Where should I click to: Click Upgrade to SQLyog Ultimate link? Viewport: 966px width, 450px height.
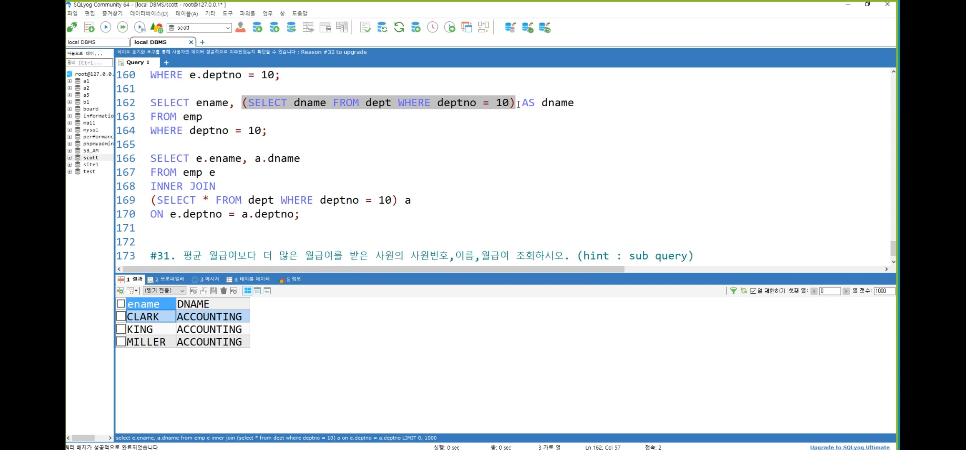[x=849, y=447]
